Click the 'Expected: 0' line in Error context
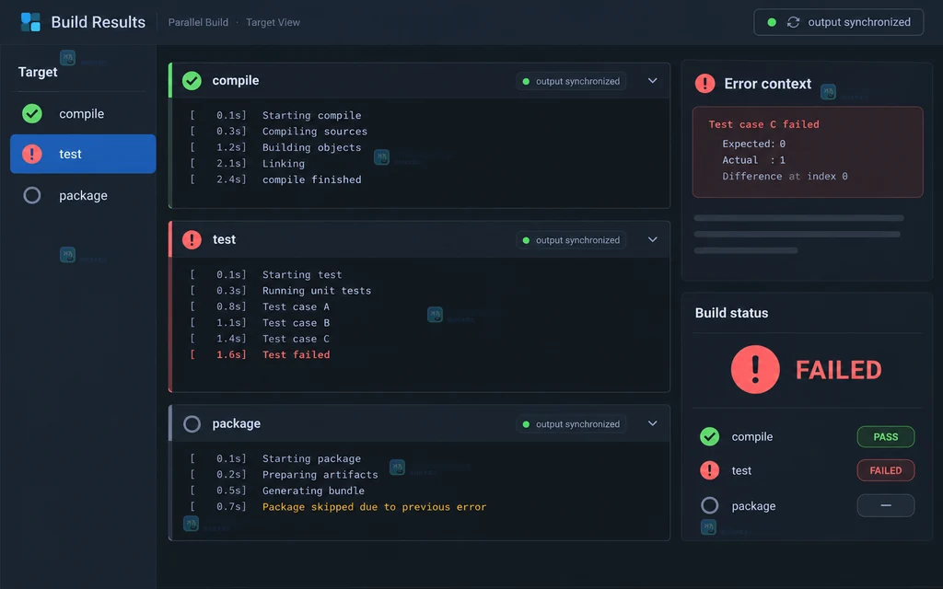Viewport: 943px width, 589px height. tap(753, 144)
